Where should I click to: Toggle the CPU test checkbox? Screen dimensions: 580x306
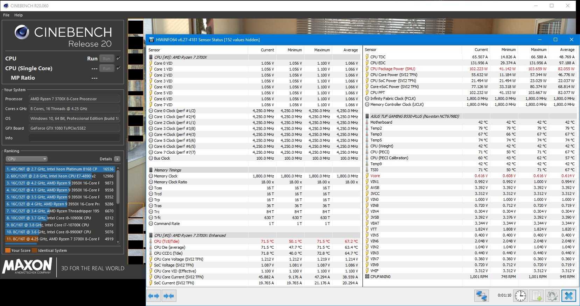tap(118, 58)
